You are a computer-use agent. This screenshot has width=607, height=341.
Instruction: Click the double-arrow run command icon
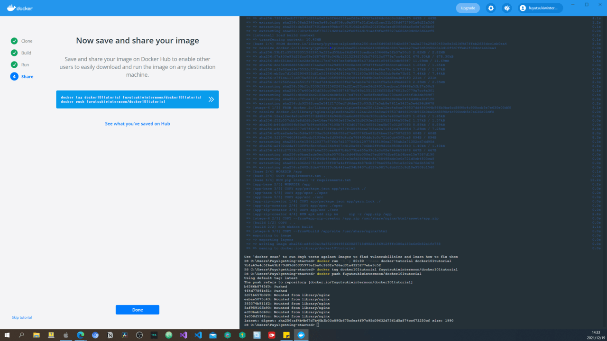pyautogui.click(x=211, y=99)
